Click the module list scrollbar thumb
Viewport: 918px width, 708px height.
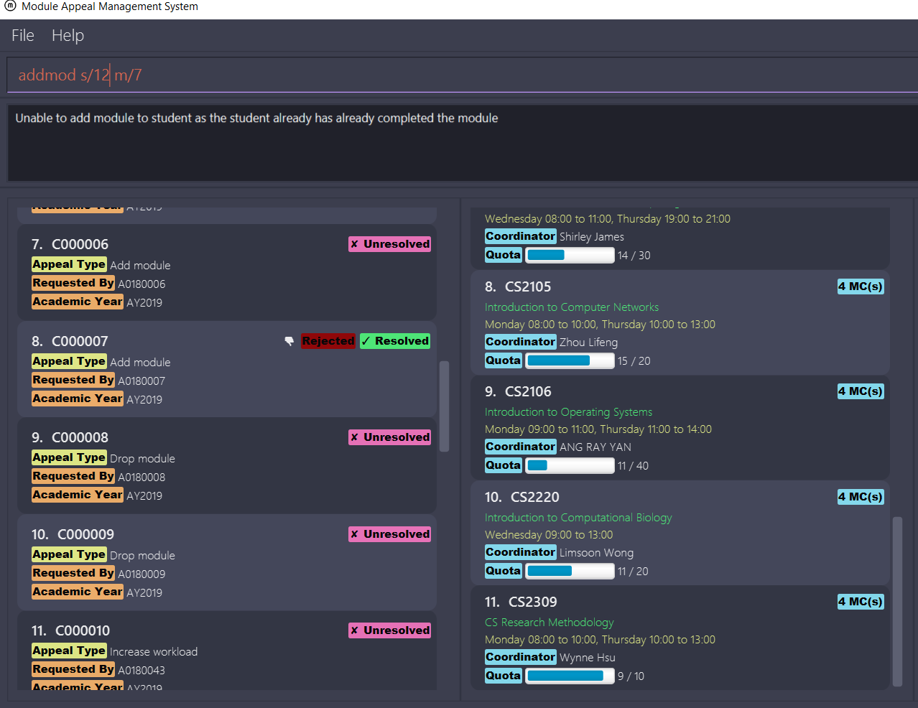click(897, 602)
